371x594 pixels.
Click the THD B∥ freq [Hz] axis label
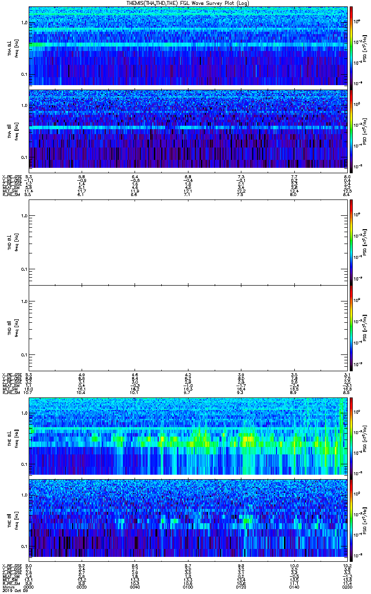point(12,328)
